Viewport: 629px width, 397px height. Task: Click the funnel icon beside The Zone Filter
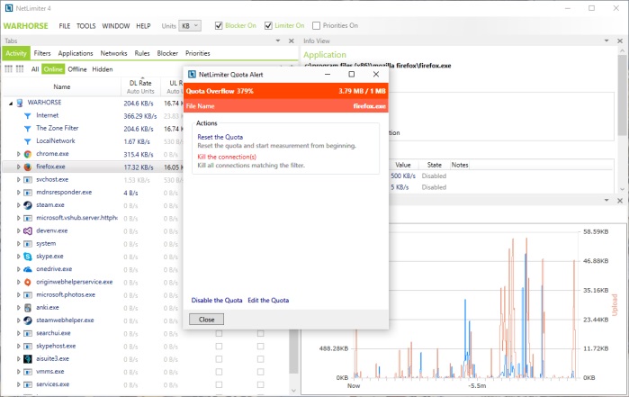(28, 129)
